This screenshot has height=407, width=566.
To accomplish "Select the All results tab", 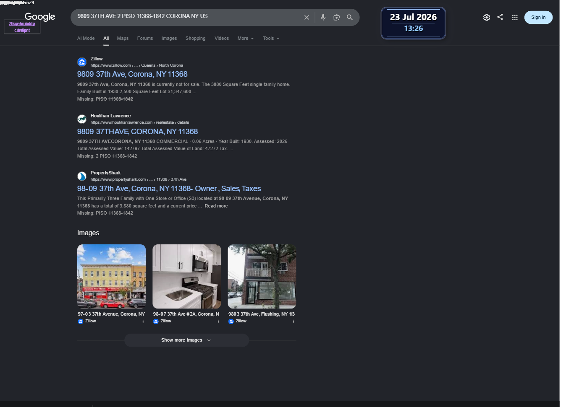I will click(x=106, y=39).
